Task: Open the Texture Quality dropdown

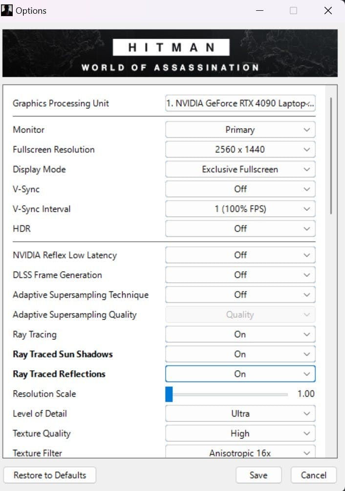Action: [240, 433]
